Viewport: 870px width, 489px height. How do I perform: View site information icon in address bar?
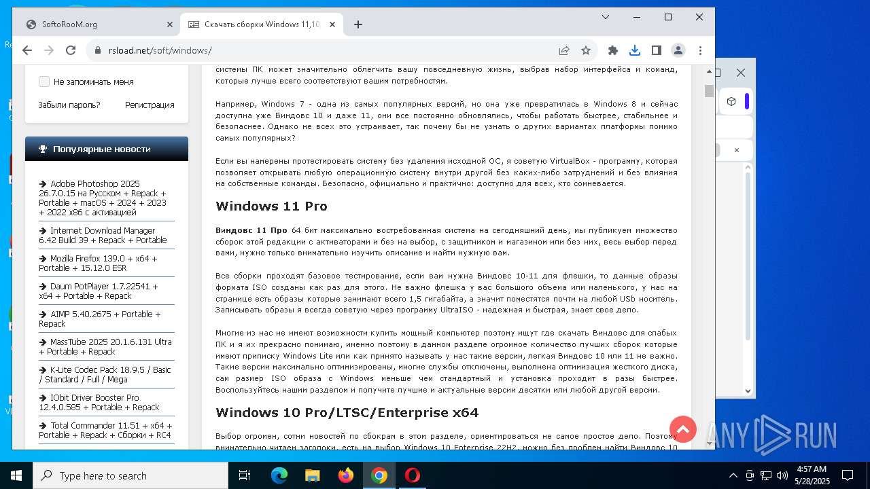pyautogui.click(x=97, y=50)
